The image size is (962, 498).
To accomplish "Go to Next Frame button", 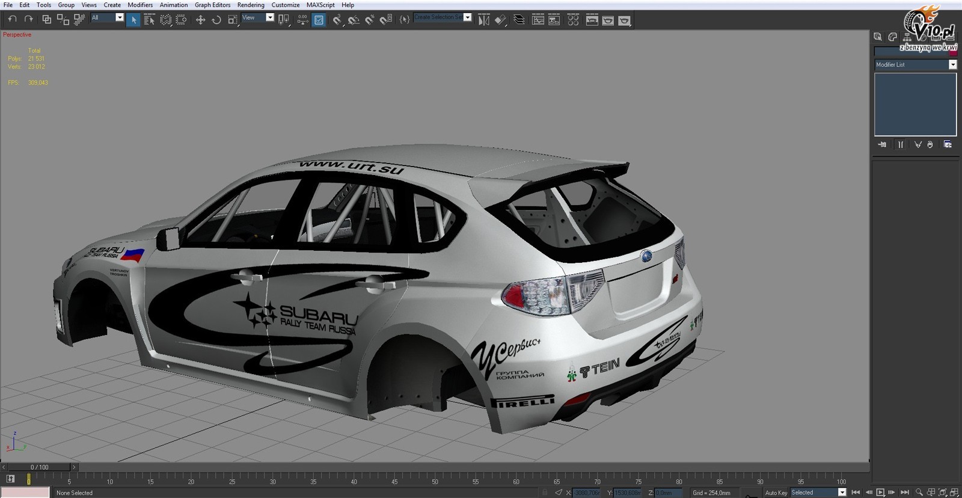I will point(892,493).
